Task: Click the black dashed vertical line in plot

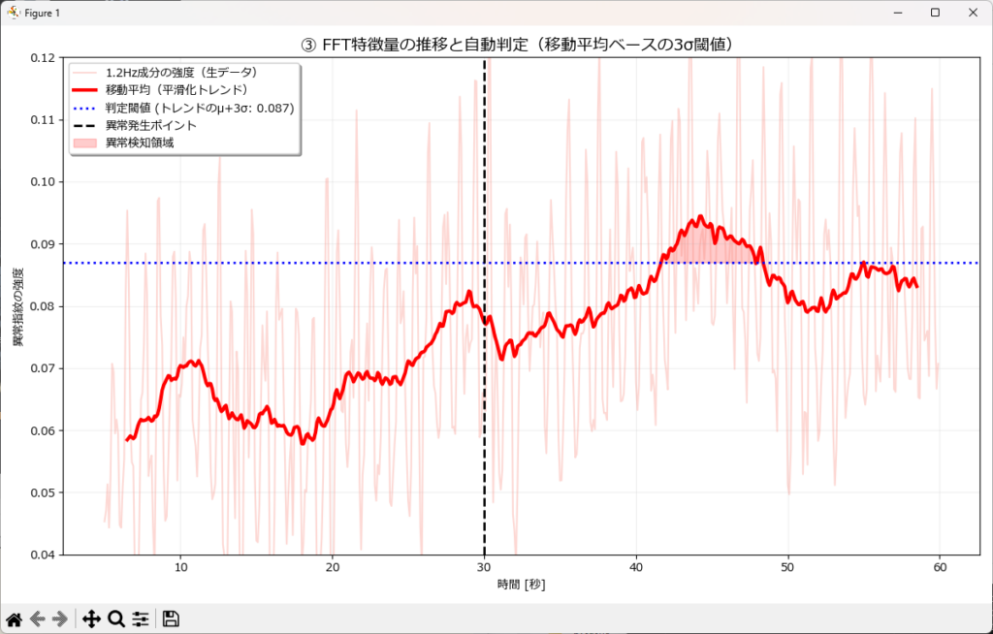Action: (484, 436)
